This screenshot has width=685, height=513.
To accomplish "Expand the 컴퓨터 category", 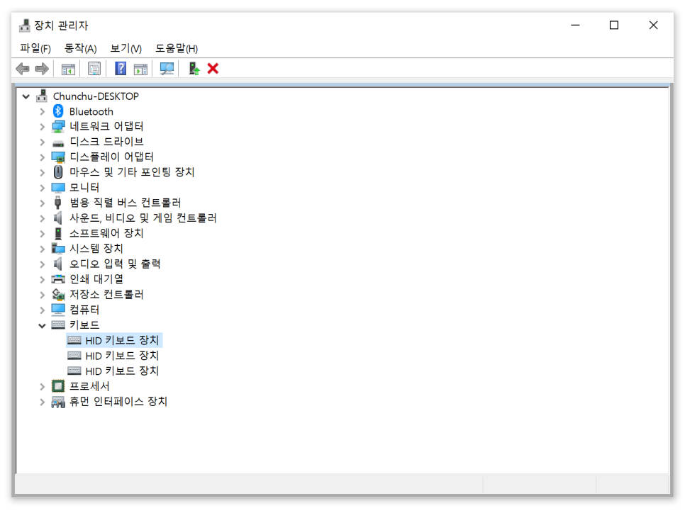I will tap(42, 310).
